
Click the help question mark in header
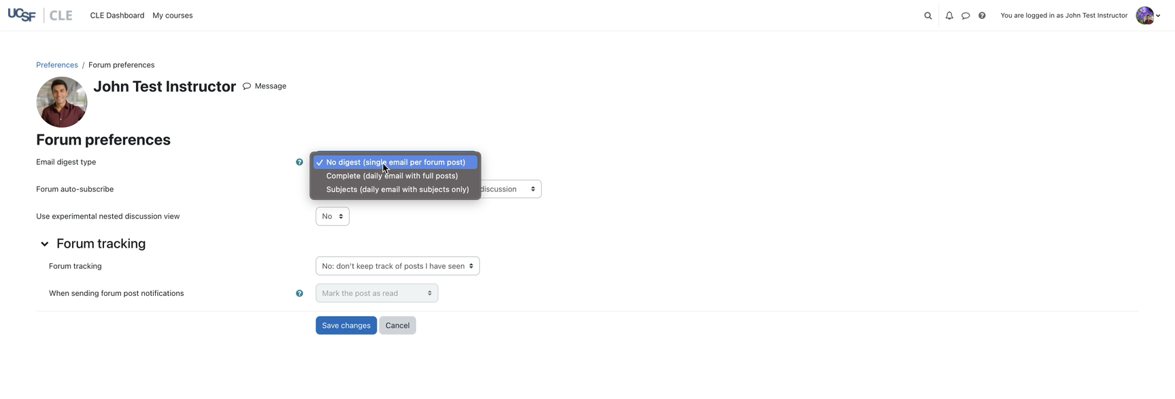[982, 16]
